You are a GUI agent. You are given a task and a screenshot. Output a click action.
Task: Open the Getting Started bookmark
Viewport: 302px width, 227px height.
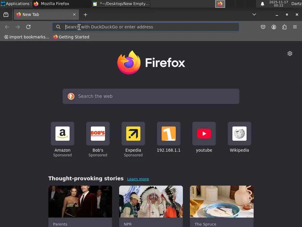coord(71,37)
